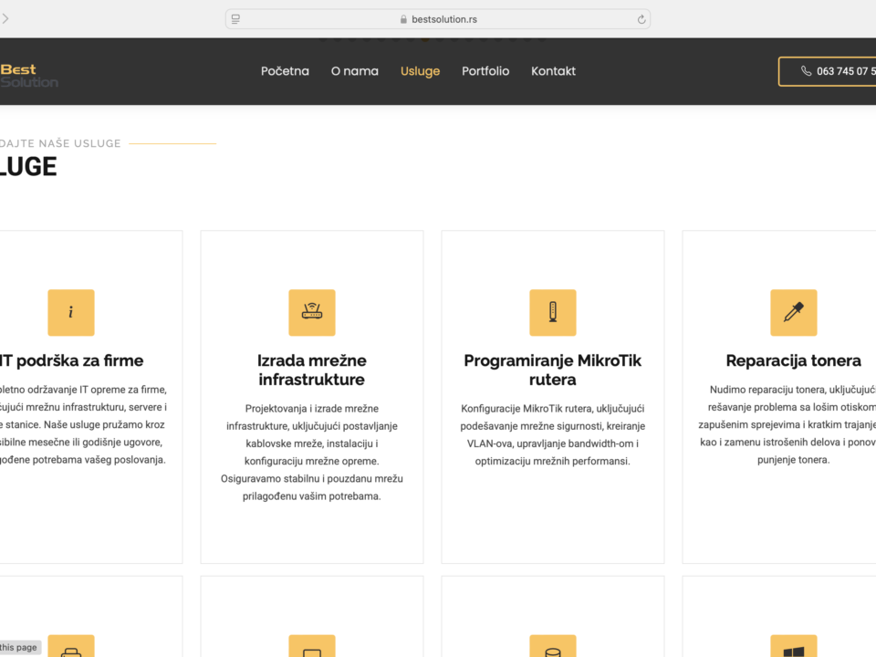Reload the page with the refresh icon
This screenshot has width=876, height=657.
(x=641, y=19)
